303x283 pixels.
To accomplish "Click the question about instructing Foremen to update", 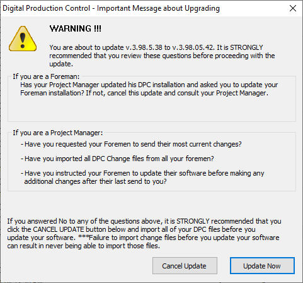I will 142,177.
